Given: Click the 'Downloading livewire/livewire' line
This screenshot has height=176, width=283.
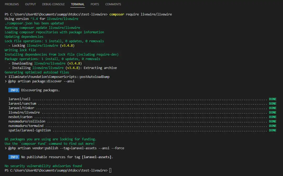Looking at the screenshot, I should click(45, 63).
